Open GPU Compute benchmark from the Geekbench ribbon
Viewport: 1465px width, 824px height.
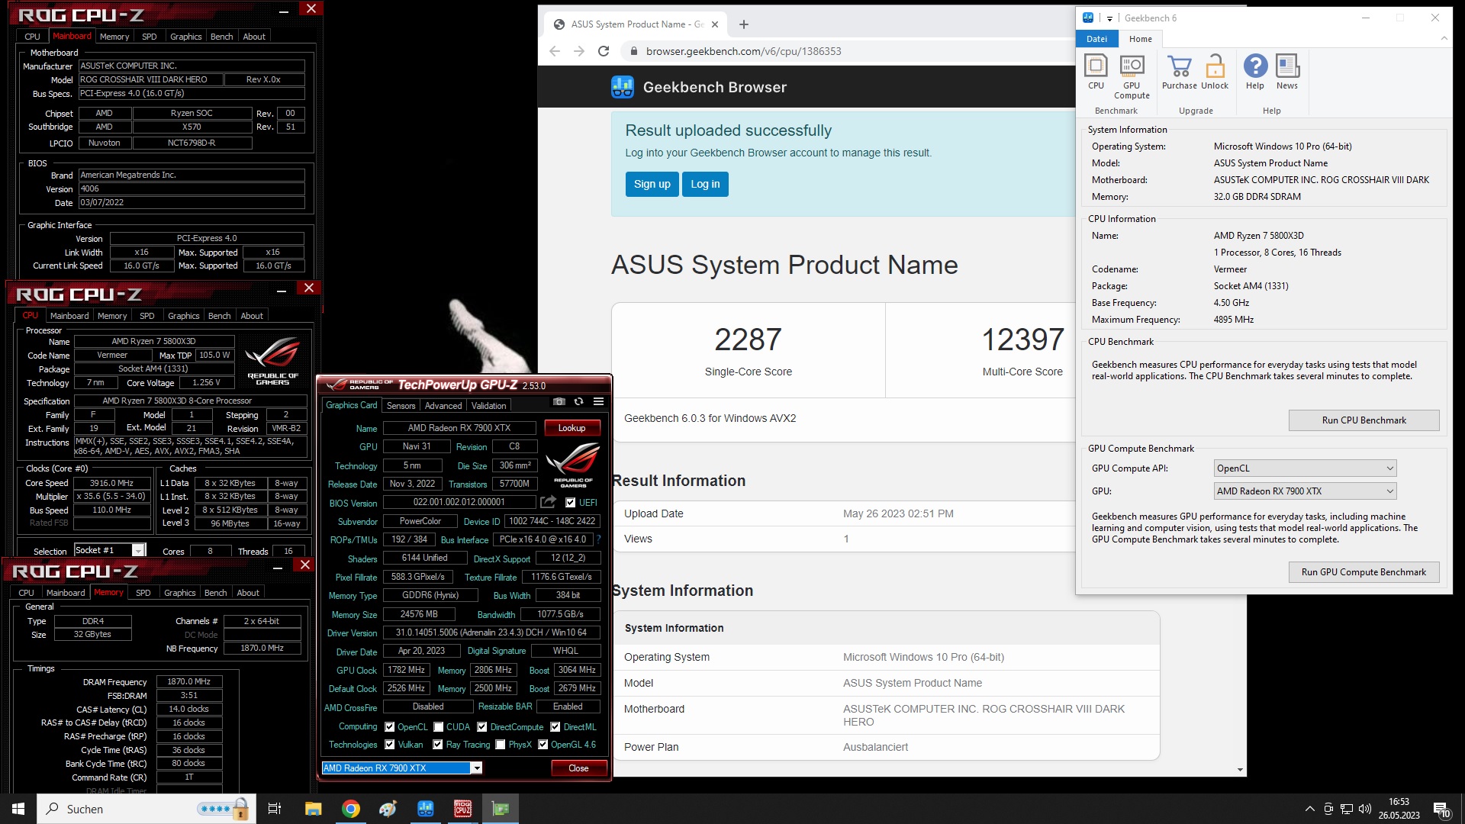tap(1132, 76)
